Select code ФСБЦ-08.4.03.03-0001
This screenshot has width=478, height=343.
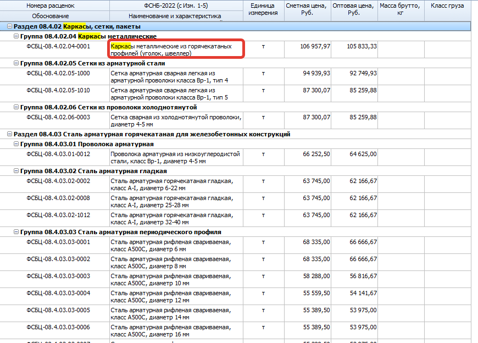(x=58, y=242)
